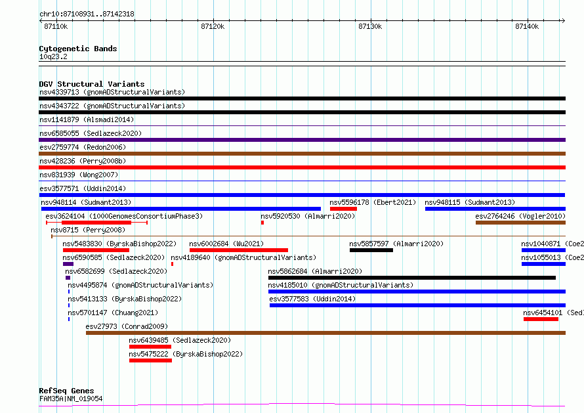Viewport: 584px width, 413px height.
Task: Open esv2759774 (Redon2006) entry
Action: pos(83,147)
